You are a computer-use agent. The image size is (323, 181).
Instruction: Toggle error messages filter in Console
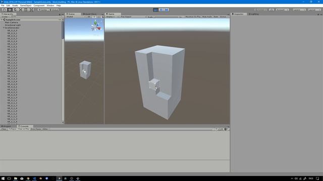click(x=227, y=129)
